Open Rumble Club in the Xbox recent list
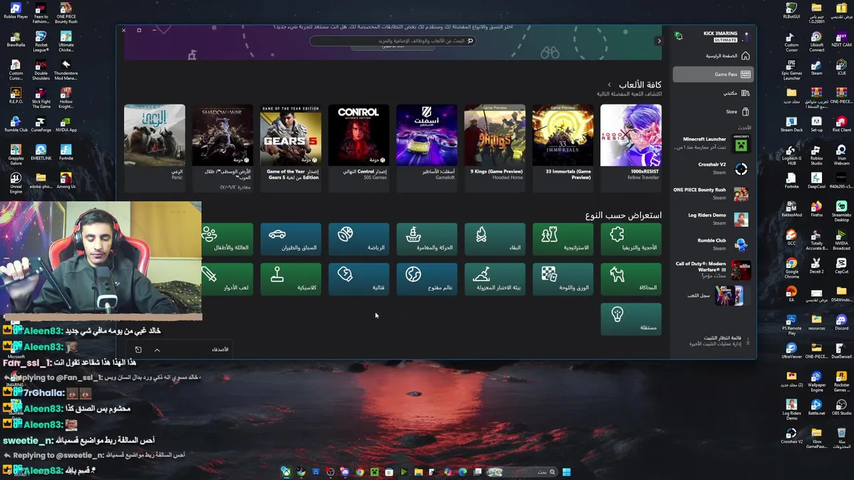 (712, 244)
